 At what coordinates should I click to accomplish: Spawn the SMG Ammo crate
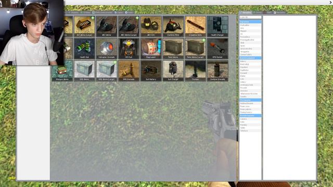84,71
